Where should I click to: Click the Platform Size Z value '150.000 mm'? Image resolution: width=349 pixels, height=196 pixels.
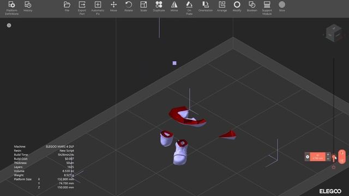pyautogui.click(x=65, y=187)
